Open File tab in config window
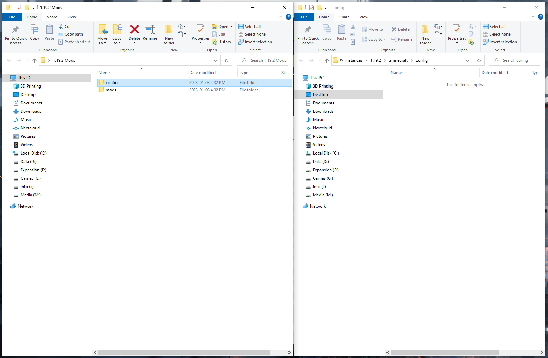 pos(304,17)
